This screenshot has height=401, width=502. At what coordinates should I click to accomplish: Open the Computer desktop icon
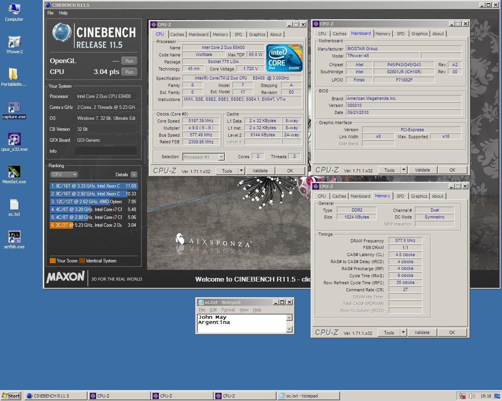pos(14,12)
